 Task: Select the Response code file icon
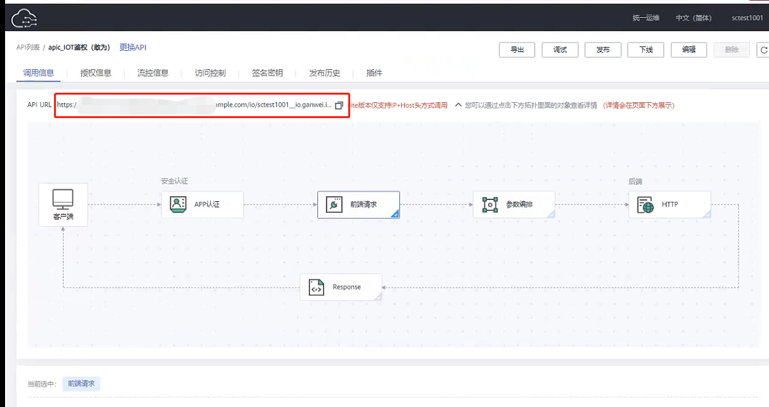(x=316, y=287)
